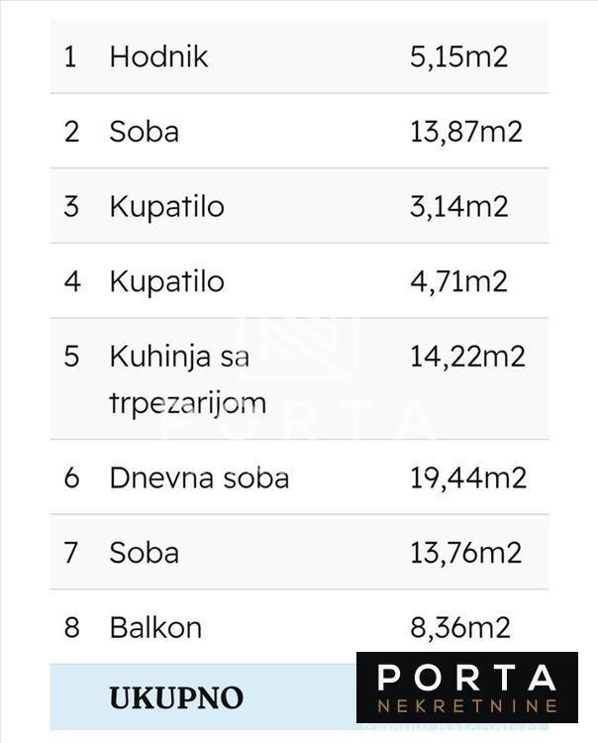The height and width of the screenshot is (743, 598).
Task: Click the UKUPNO total label
Action: point(175,697)
